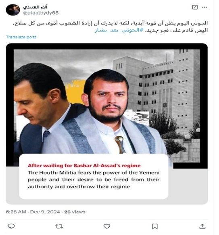219x235 pixels.
Task: Repost this tweet using the arrows icon
Action: point(59,226)
